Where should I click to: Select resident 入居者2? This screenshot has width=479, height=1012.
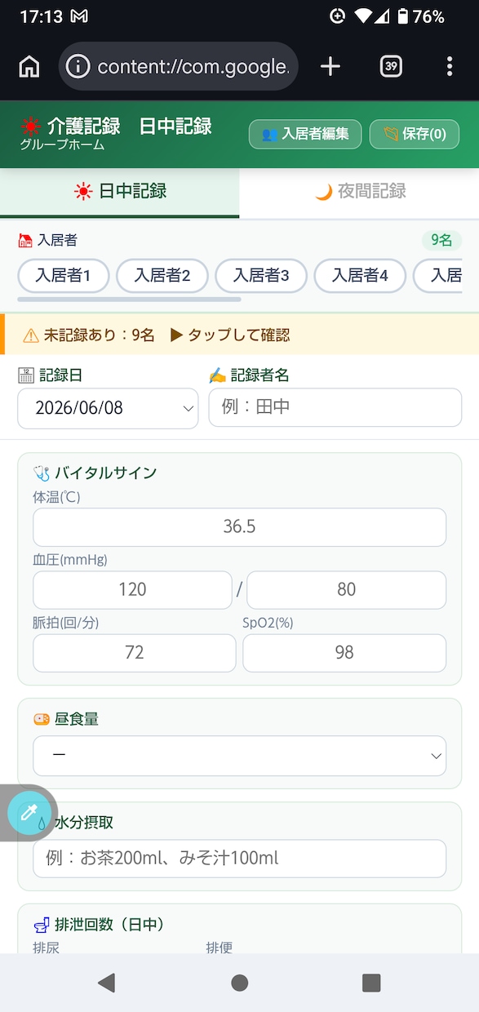(162, 276)
